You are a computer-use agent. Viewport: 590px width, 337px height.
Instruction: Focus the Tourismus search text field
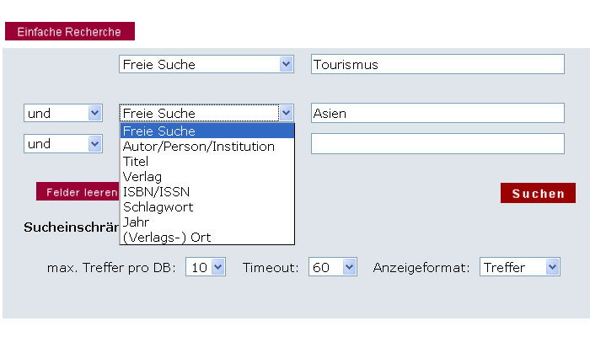pyautogui.click(x=437, y=64)
